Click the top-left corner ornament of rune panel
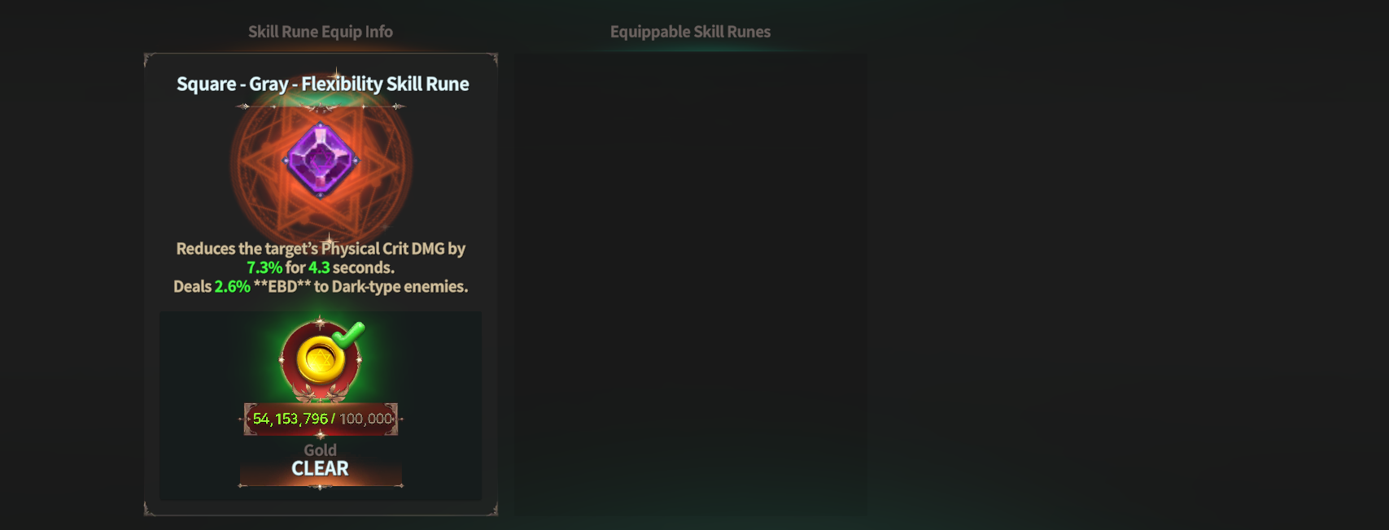The width and height of the screenshot is (1389, 530). 149,59
